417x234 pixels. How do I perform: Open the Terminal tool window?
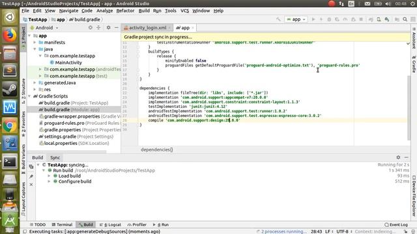tap(62, 225)
